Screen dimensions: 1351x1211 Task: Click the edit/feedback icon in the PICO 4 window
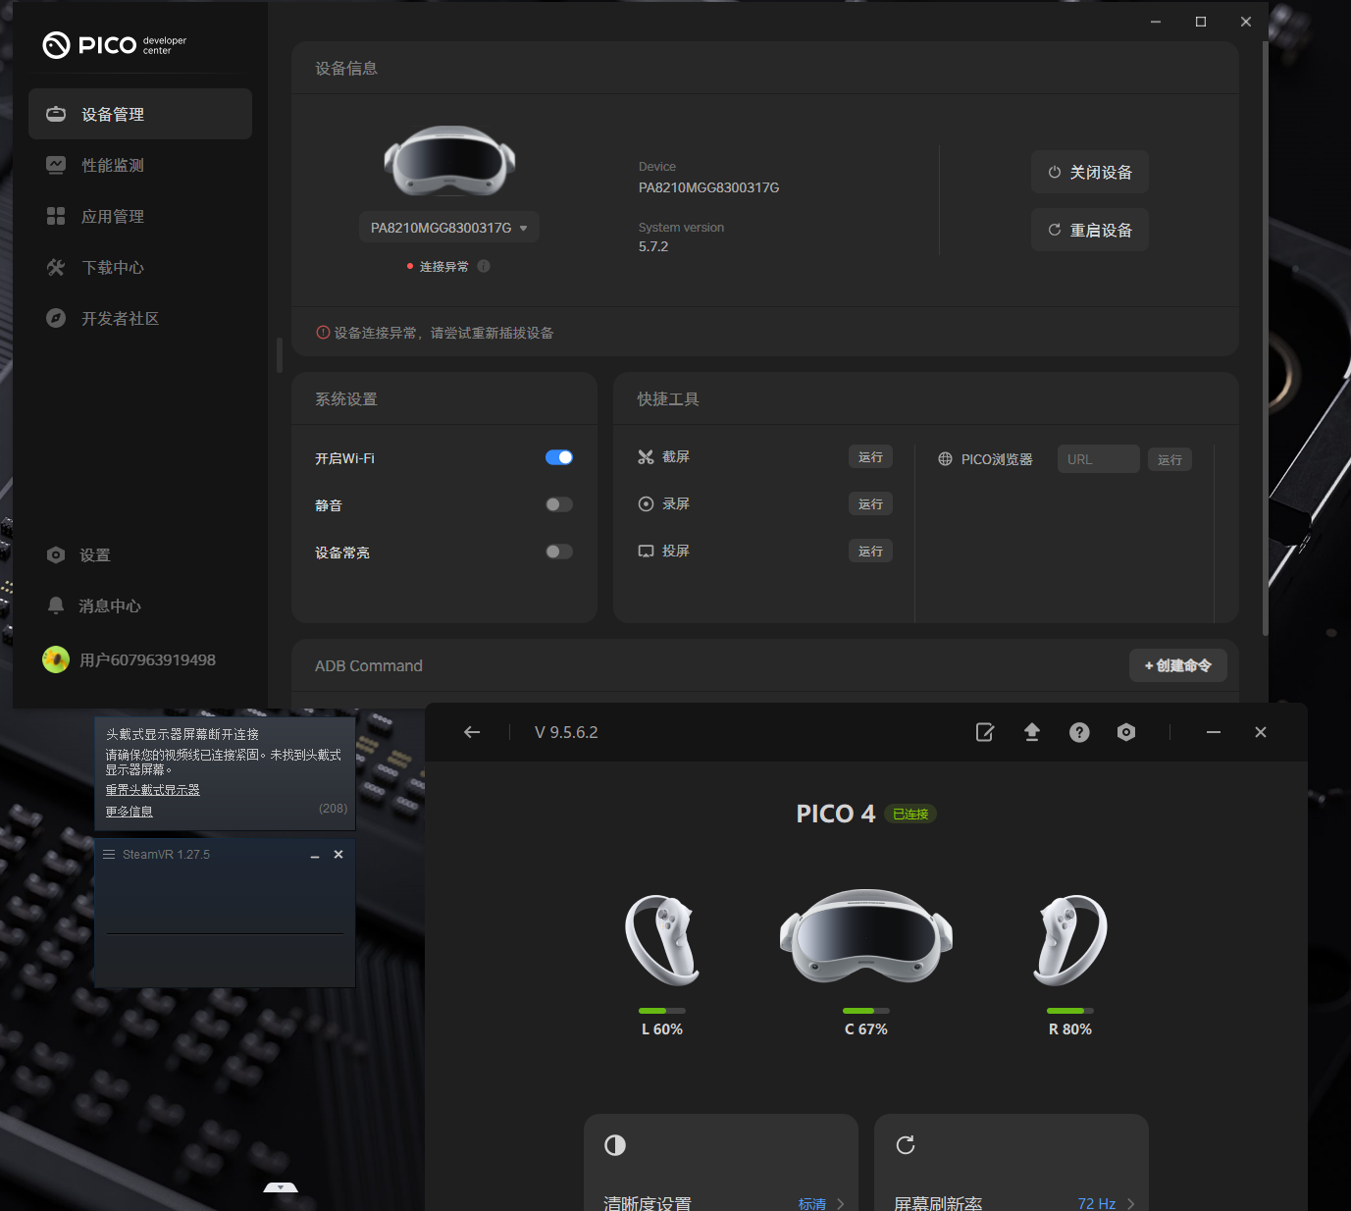pyautogui.click(x=985, y=732)
